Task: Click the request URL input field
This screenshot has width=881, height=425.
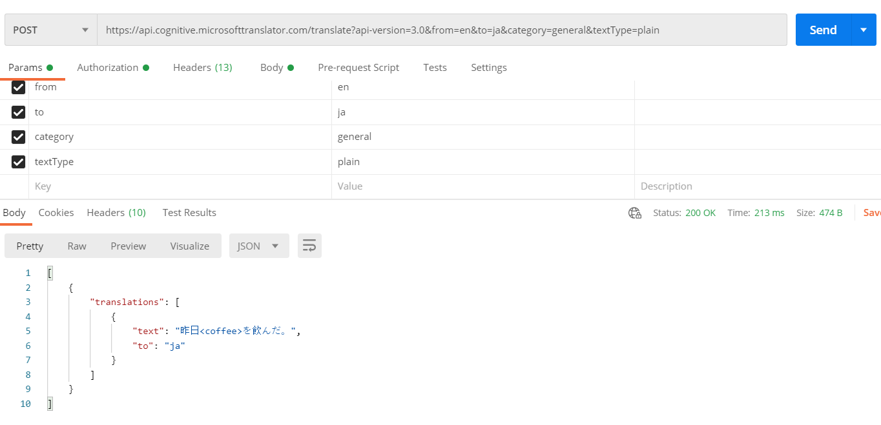Action: (442, 30)
